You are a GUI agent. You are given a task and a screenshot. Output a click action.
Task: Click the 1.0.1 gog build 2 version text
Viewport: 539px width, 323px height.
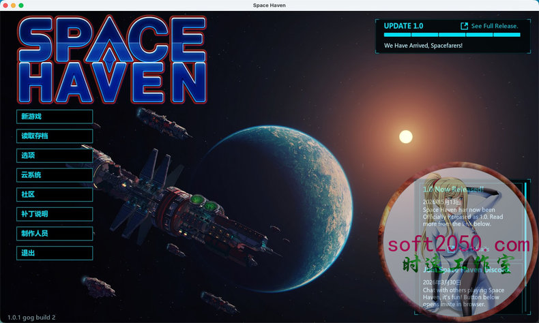pyautogui.click(x=31, y=317)
